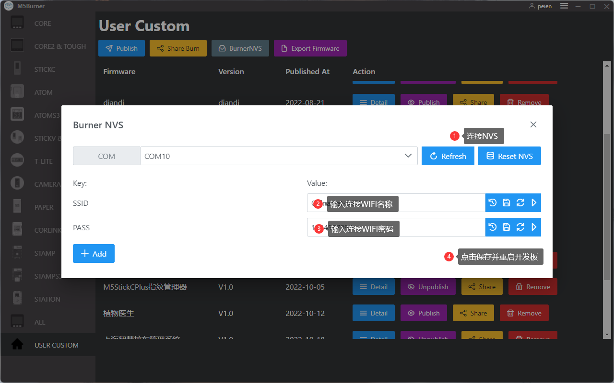Open BurnerNVS from the toolbar

pos(240,48)
